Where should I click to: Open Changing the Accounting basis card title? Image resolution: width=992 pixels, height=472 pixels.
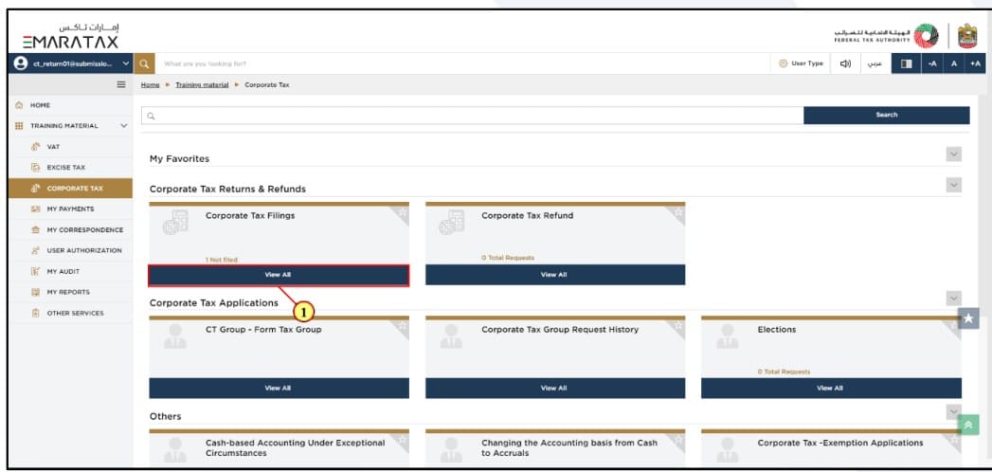(x=568, y=448)
